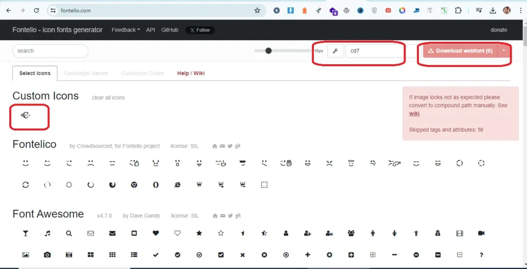Click clear all icons link
527x269 pixels.
(108, 98)
